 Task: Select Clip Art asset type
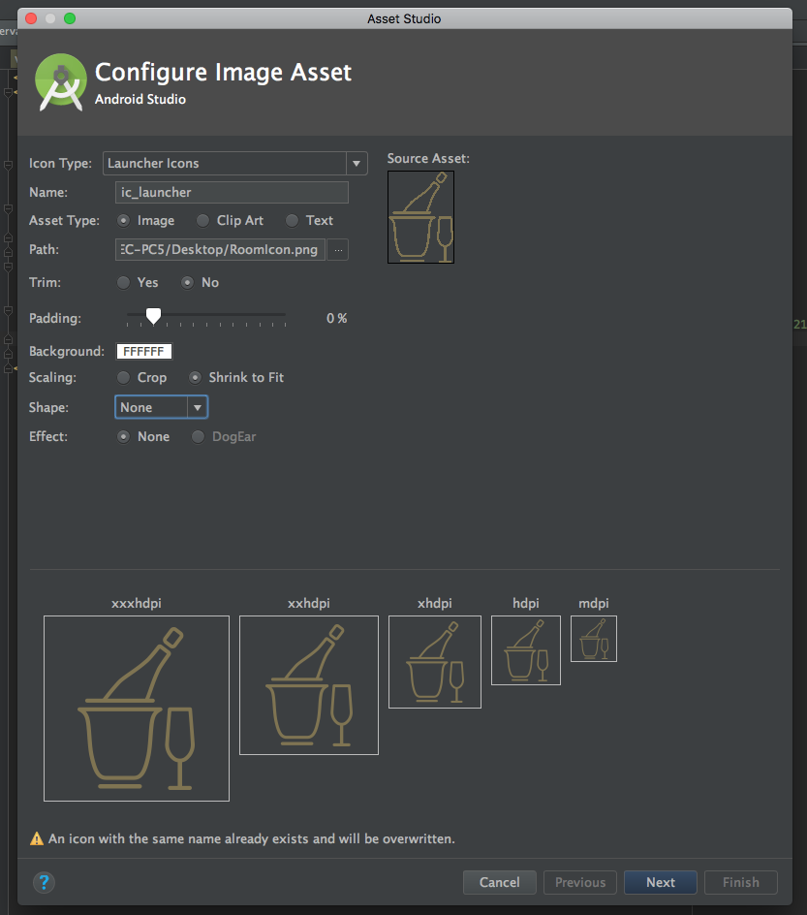point(202,221)
